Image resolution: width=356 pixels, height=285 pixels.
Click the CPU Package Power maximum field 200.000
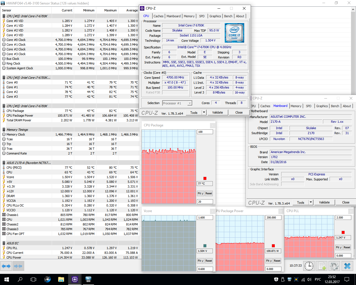[273, 218]
